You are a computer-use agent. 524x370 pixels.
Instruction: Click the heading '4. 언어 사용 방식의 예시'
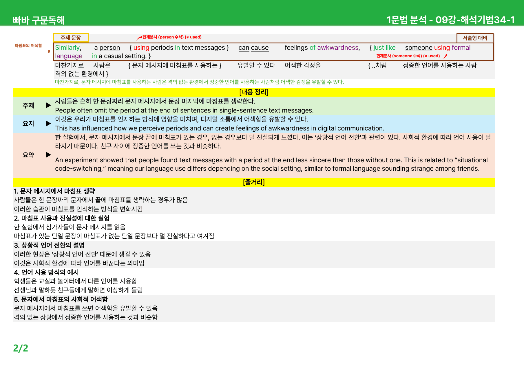pyautogui.click(x=46, y=272)
